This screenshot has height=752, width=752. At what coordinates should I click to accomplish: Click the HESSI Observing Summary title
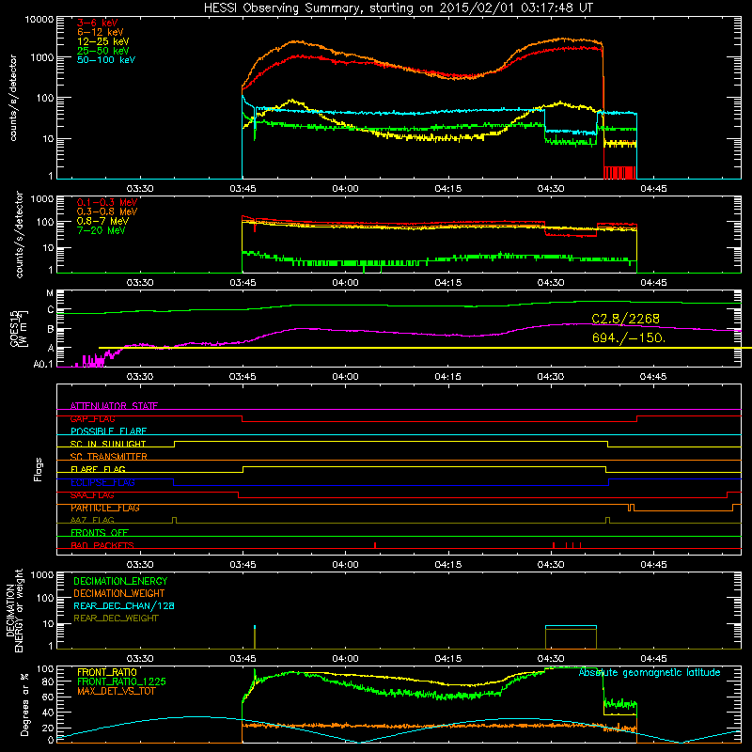[x=399, y=8]
